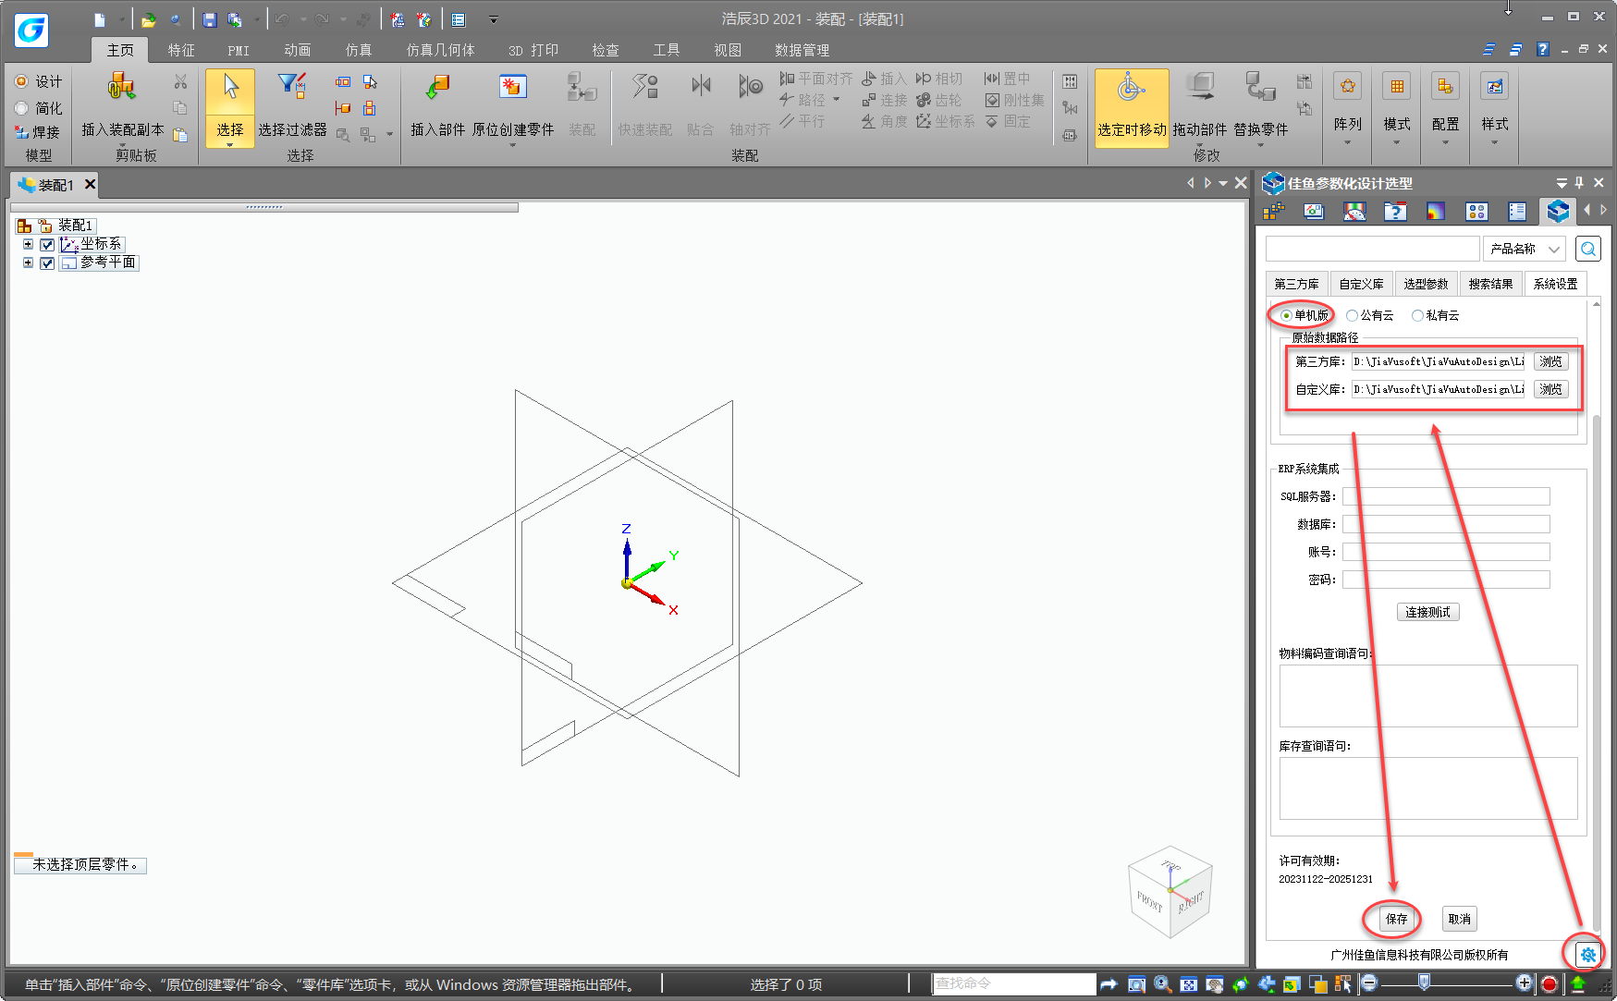The height and width of the screenshot is (1001, 1617).
Task: Click the magnifier search icon in JiaYu panel
Action: (x=1588, y=249)
